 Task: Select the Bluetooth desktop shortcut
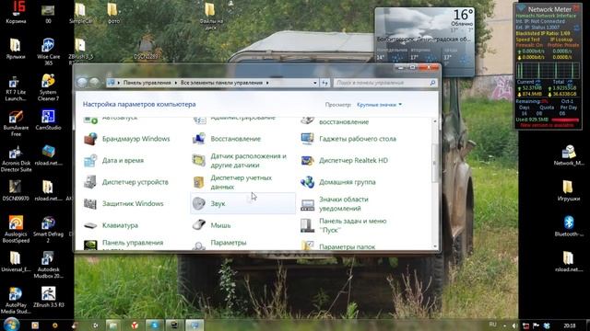tap(569, 226)
